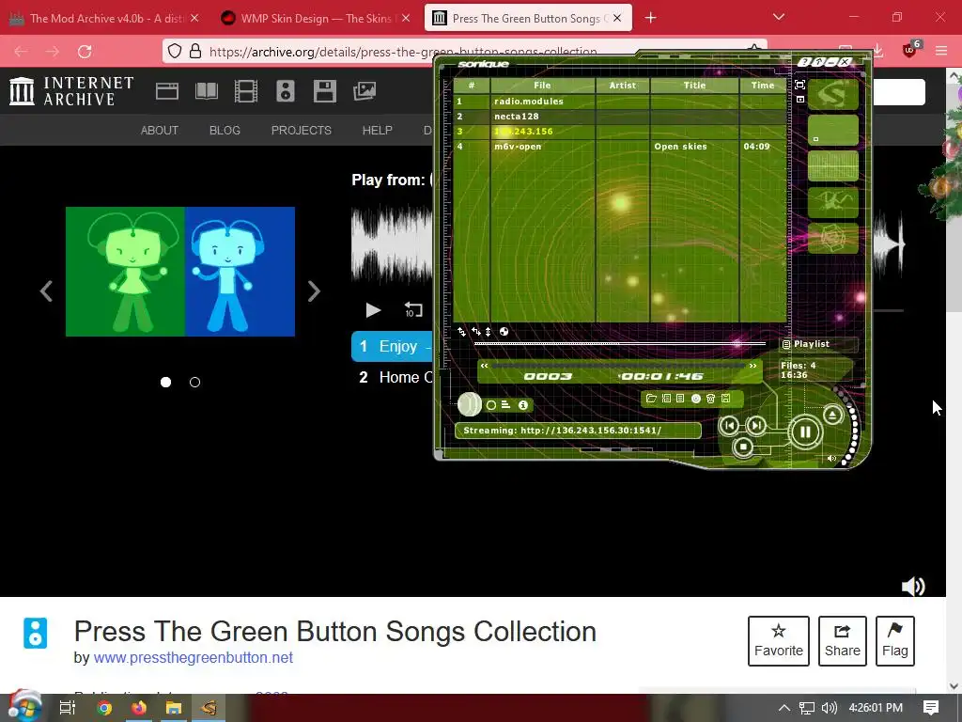The image size is (962, 722).
Task: Click the small window icon under enlarge brackets
Action: tap(799, 99)
